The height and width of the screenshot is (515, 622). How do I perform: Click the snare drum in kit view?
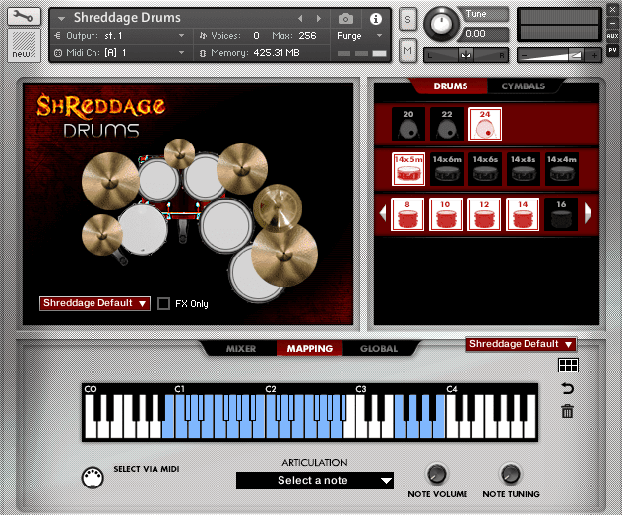[x=144, y=229]
